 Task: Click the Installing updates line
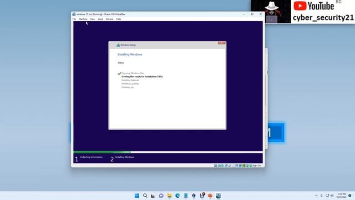click(130, 84)
